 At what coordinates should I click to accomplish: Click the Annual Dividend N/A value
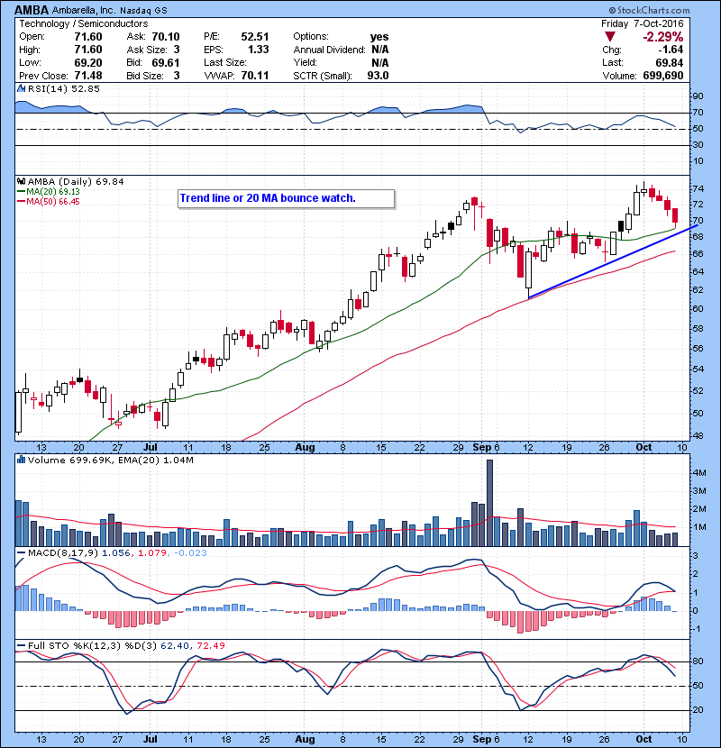click(x=379, y=50)
